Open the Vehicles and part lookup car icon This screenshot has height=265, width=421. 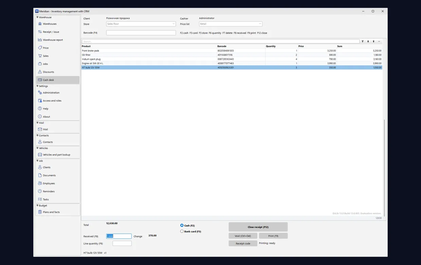tap(40, 155)
